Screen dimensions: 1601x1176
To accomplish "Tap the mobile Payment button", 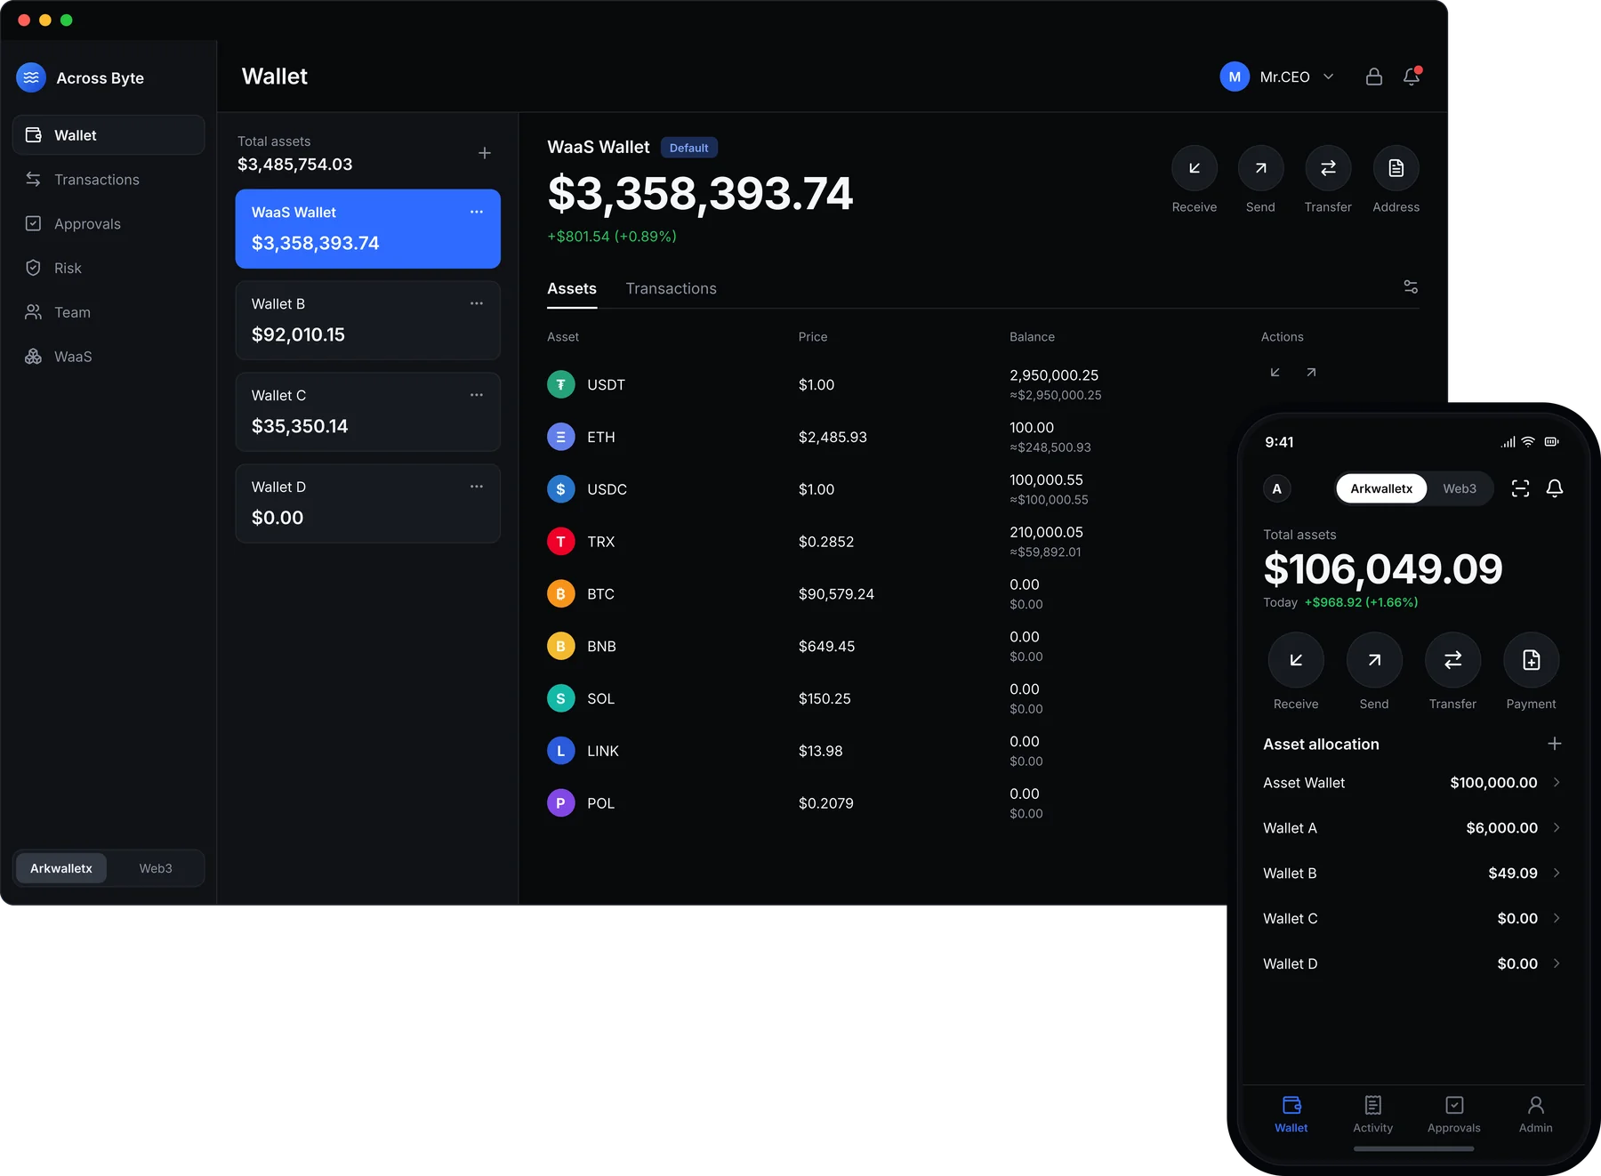I will point(1532,660).
